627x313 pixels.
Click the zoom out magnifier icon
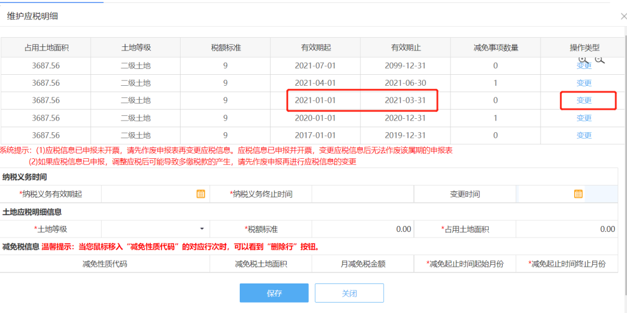click(600, 59)
